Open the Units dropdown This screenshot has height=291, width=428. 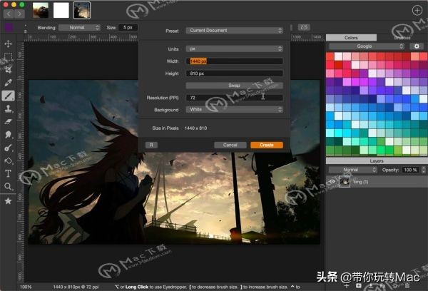click(x=234, y=49)
